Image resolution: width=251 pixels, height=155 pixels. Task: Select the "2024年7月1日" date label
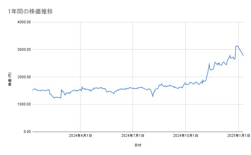tap(133, 136)
